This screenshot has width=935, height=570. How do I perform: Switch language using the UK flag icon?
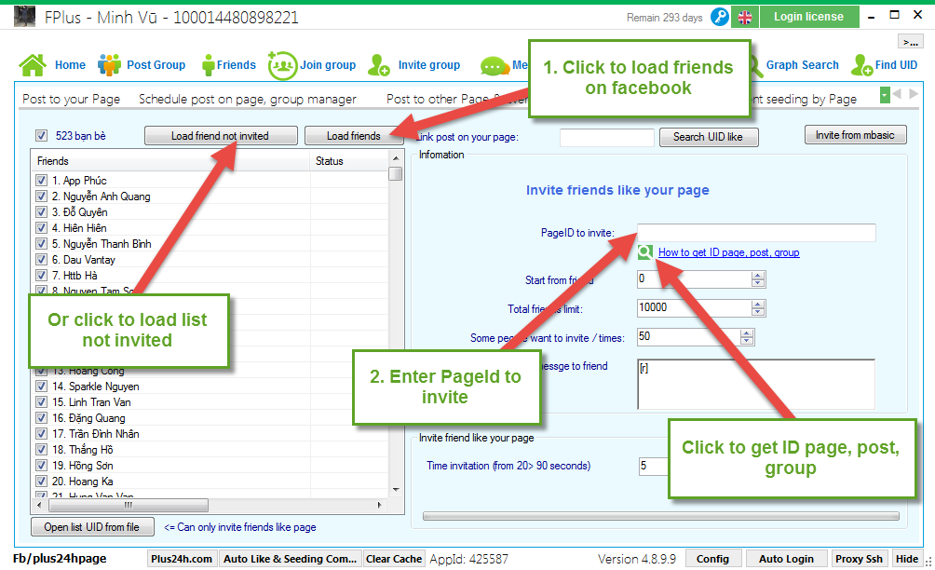click(745, 18)
